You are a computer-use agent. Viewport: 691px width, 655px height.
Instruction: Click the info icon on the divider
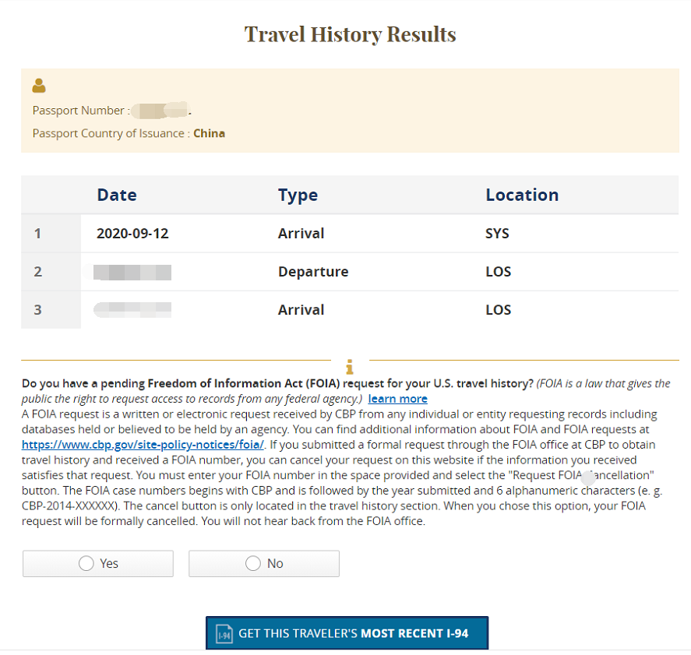tap(350, 366)
